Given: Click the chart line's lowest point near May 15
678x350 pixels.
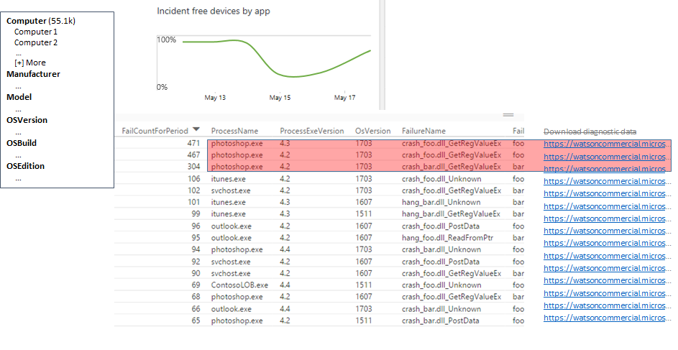Looking at the screenshot, I should tap(293, 76).
